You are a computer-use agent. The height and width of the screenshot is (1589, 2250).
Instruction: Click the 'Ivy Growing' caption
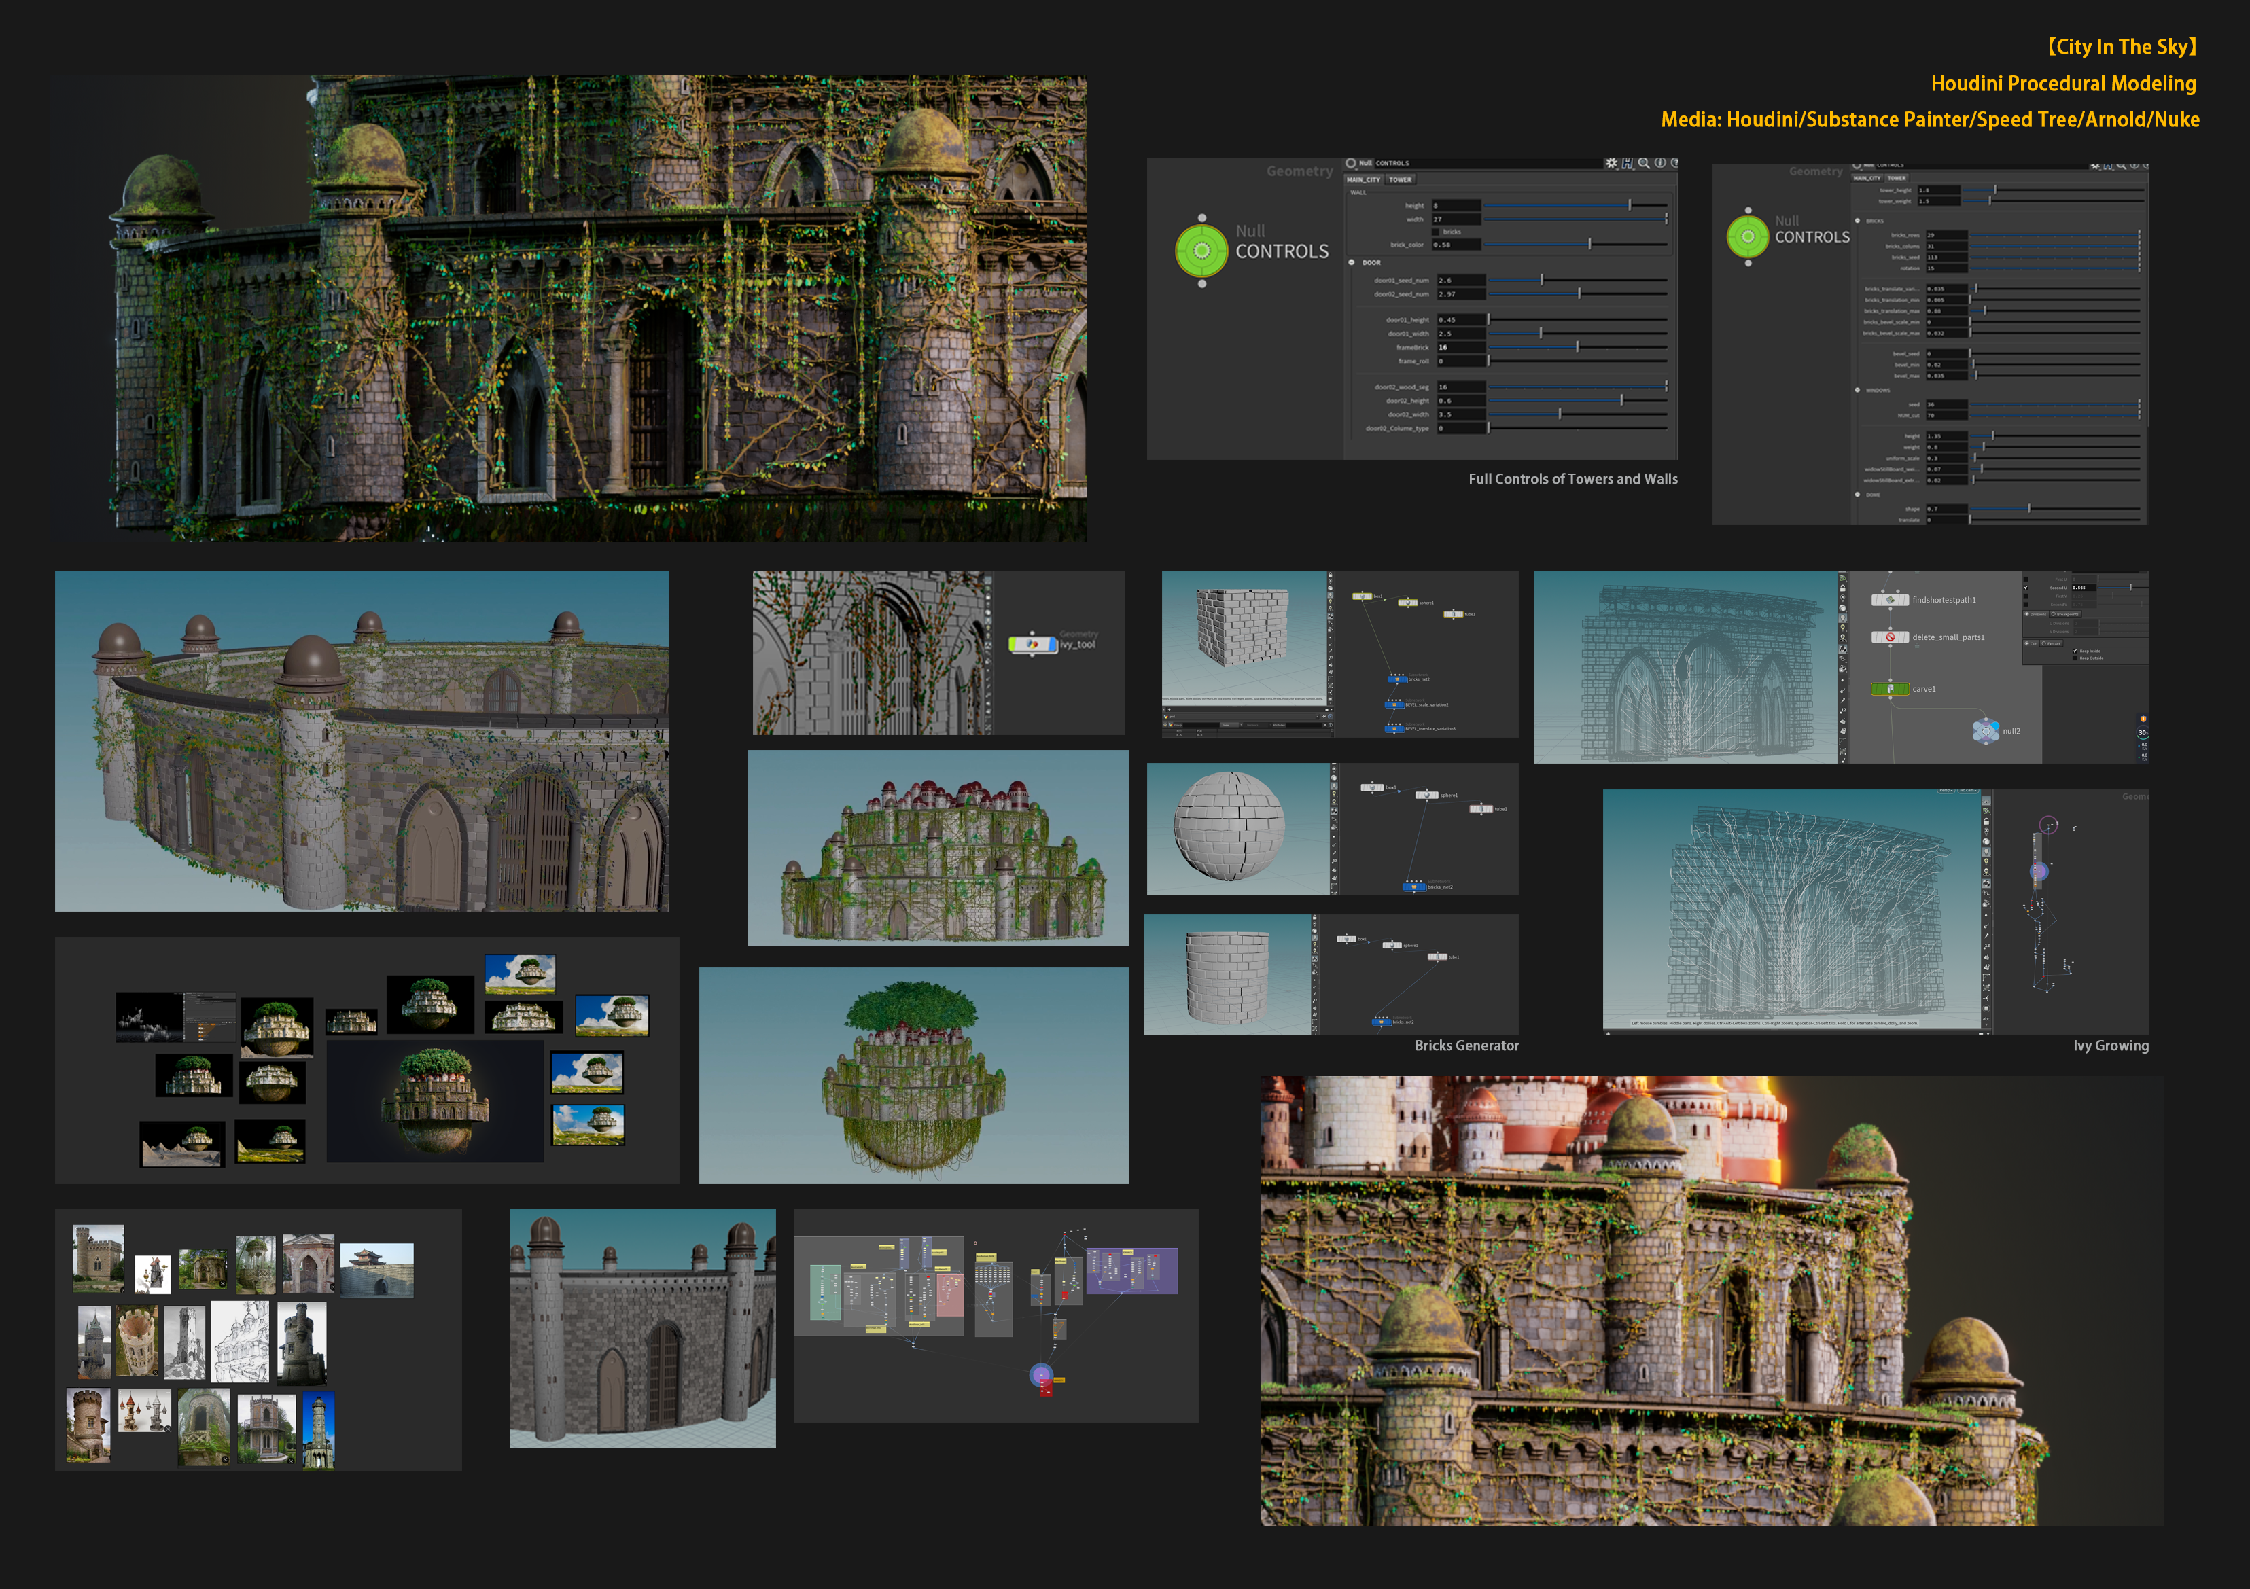pyautogui.click(x=2111, y=1046)
